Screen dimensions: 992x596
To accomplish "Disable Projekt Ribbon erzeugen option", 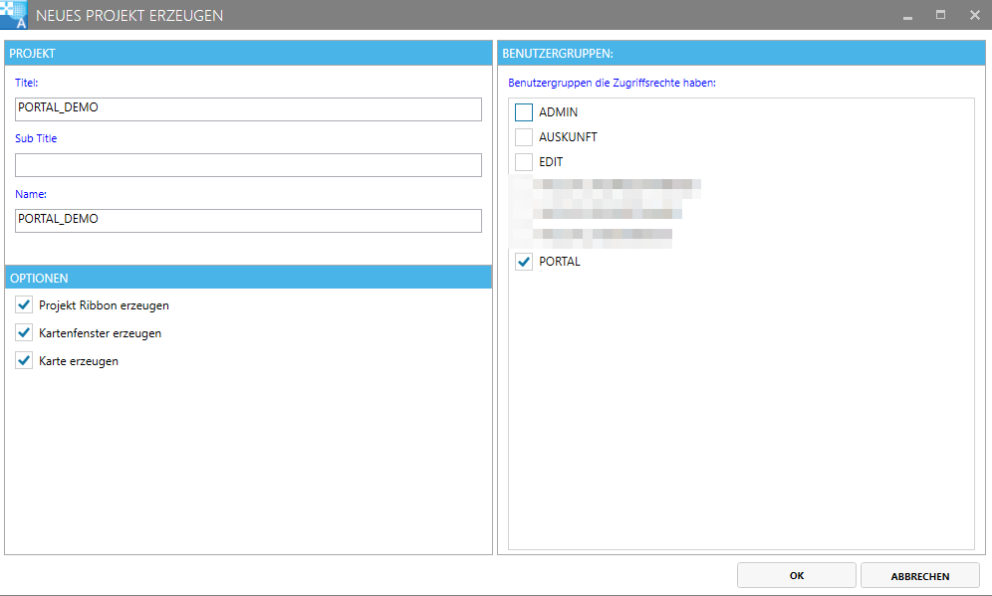I will 24,305.
